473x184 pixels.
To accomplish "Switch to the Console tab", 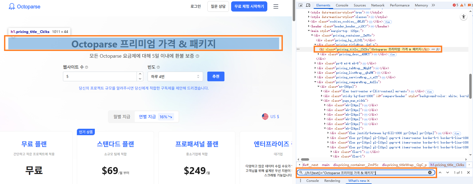I will pyautogui.click(x=342, y=5).
